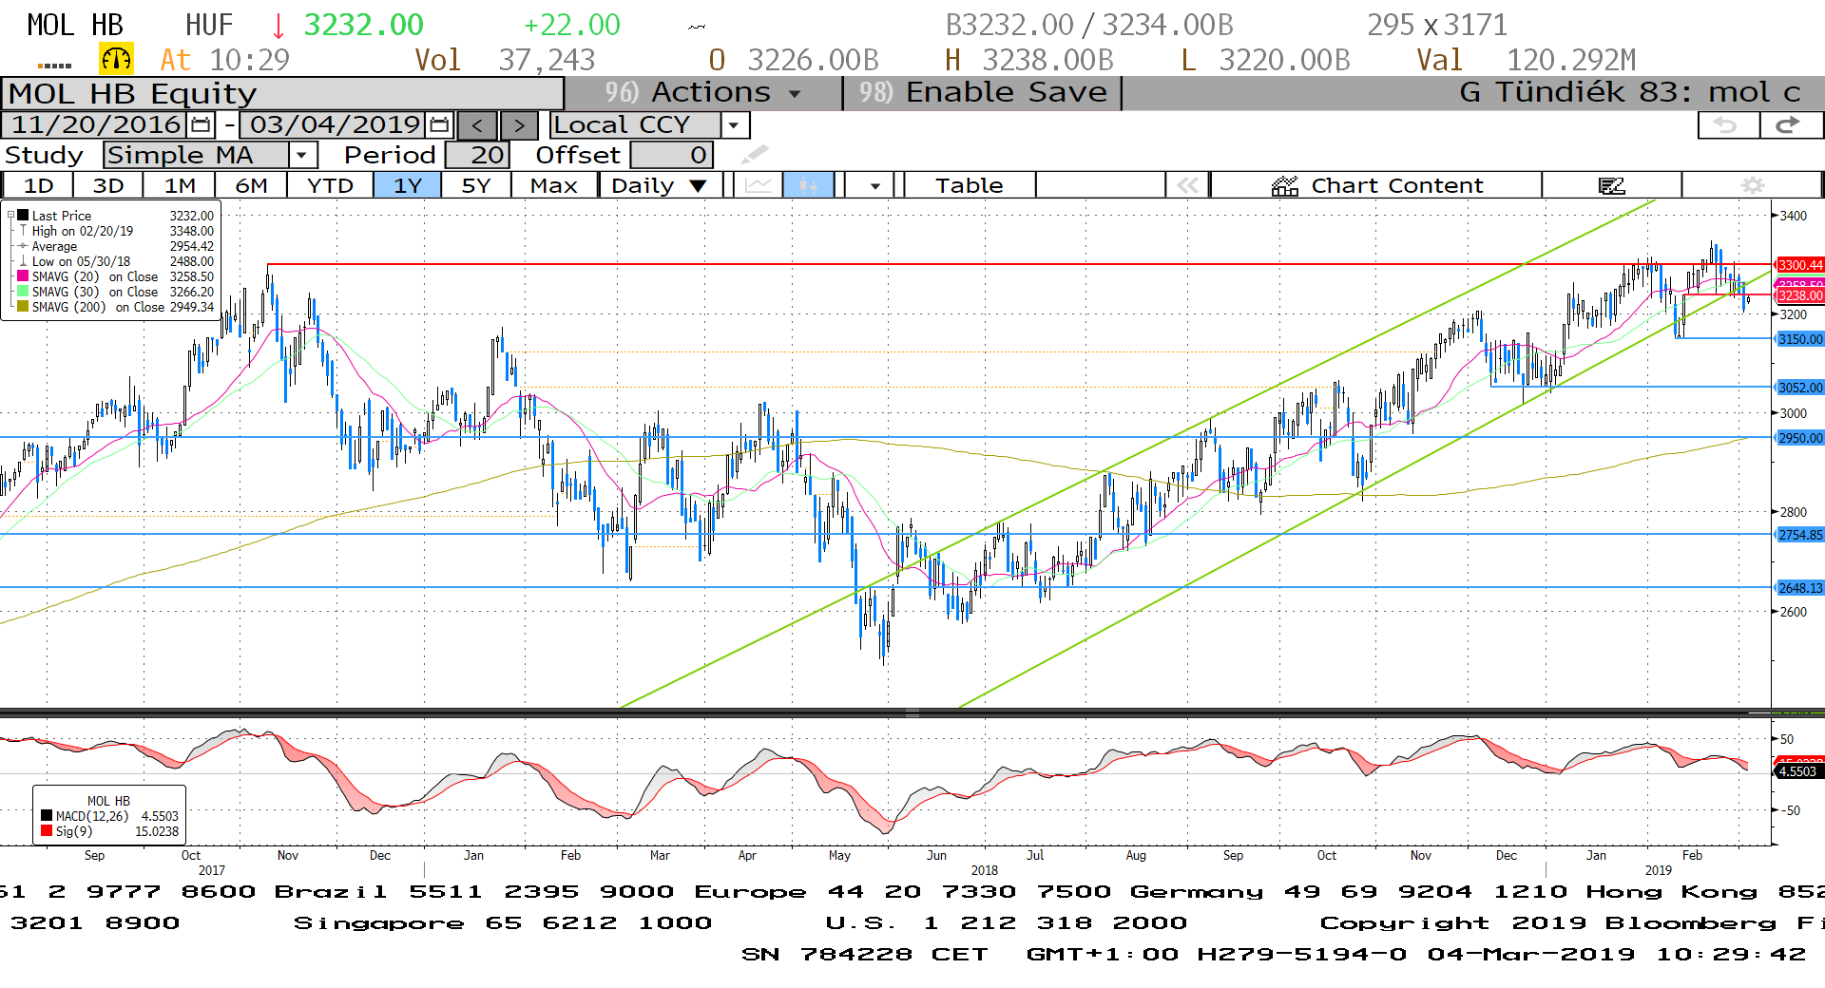Collapse the Last Price legend tree
Viewport: 1825px width, 988px height.
(10, 216)
